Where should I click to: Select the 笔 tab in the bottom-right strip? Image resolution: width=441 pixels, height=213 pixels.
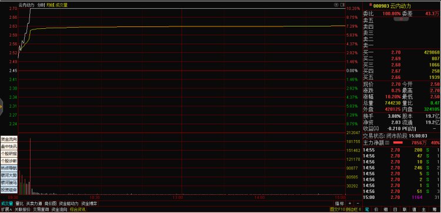pyautogui.click(x=367, y=209)
